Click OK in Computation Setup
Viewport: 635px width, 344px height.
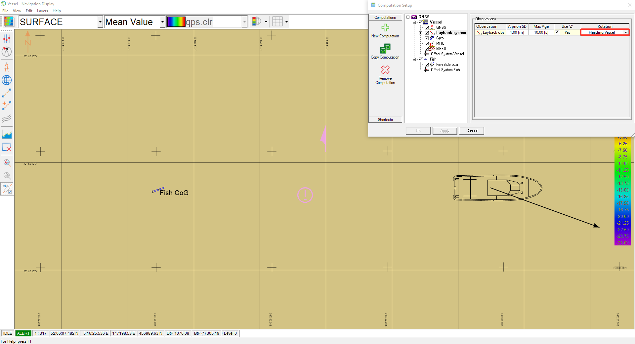point(418,131)
